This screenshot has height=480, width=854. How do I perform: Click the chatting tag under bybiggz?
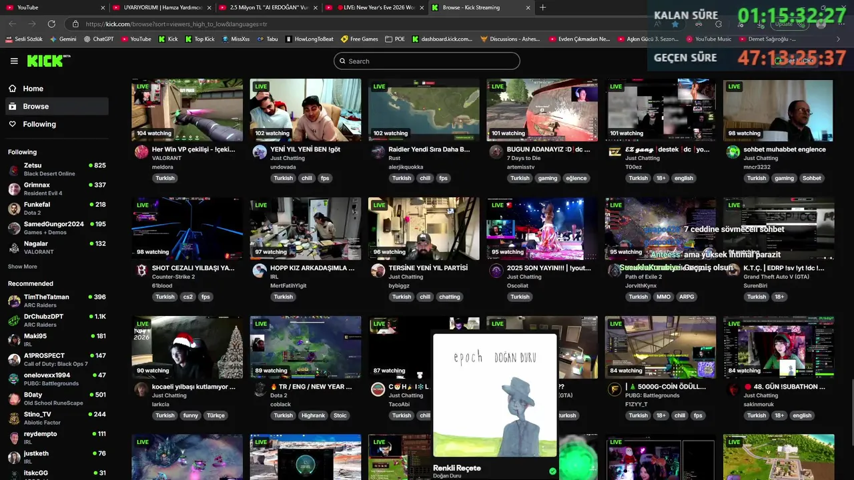click(x=450, y=297)
